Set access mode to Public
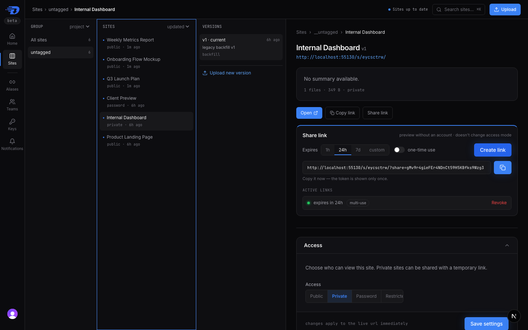This screenshot has width=528, height=330. (316, 296)
